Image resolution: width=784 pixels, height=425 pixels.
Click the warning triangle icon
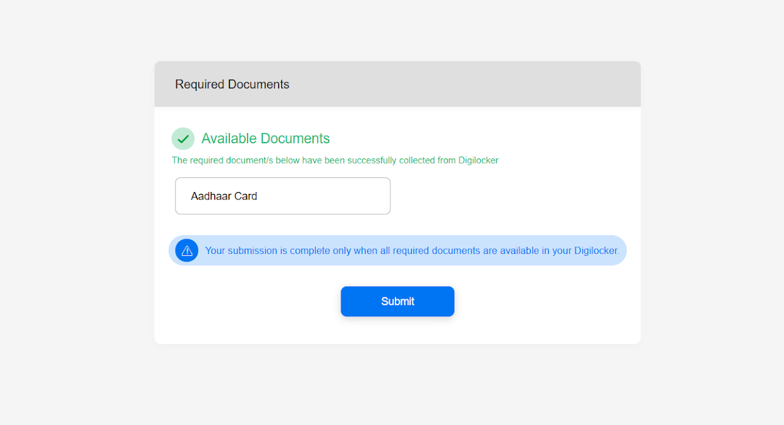click(187, 251)
